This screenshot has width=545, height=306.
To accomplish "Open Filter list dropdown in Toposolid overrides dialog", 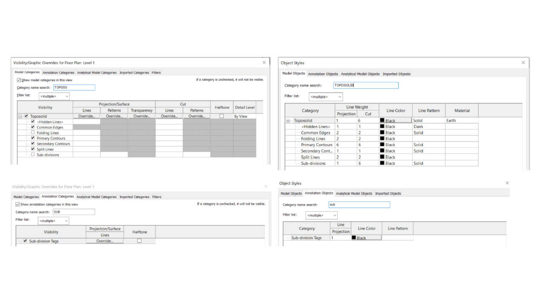I will click(x=54, y=96).
